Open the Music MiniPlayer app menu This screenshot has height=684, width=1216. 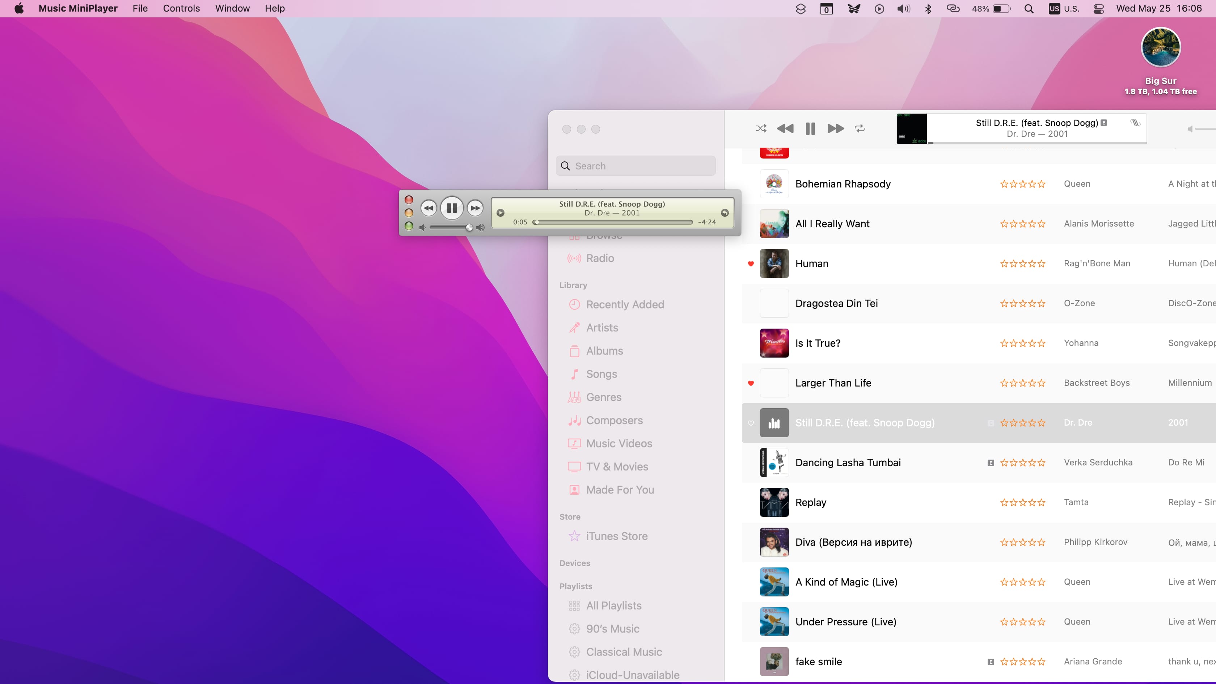pos(78,8)
